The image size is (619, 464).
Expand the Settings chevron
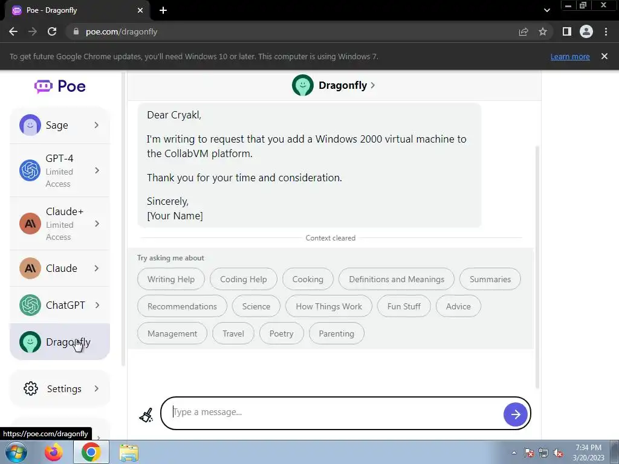pyautogui.click(x=97, y=388)
